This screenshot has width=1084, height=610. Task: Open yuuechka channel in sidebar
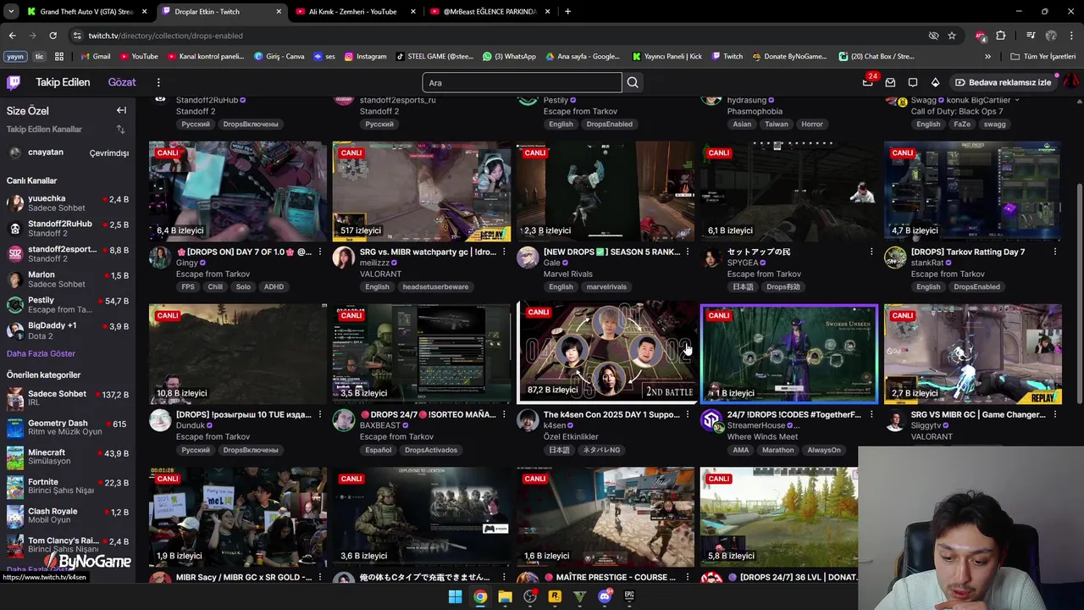68,203
